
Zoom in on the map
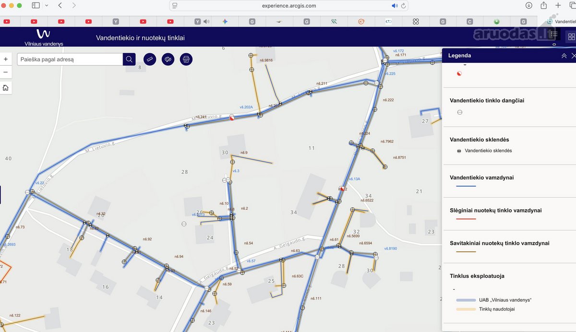tap(6, 59)
